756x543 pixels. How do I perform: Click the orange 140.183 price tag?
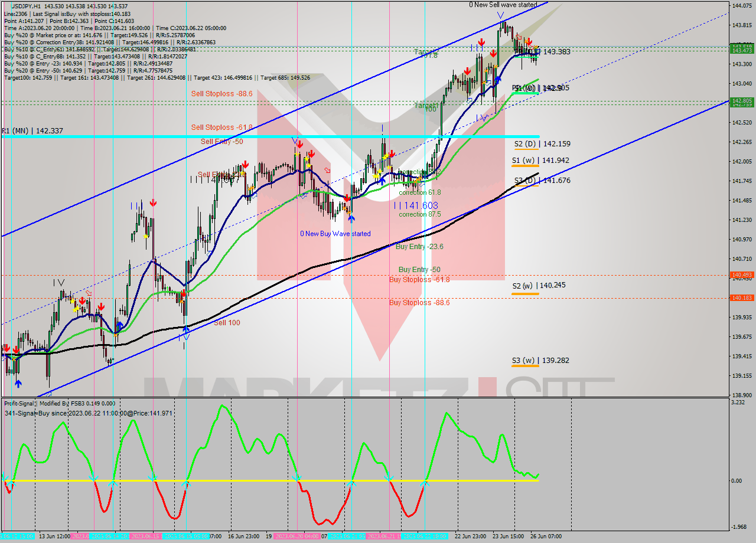coord(741,298)
